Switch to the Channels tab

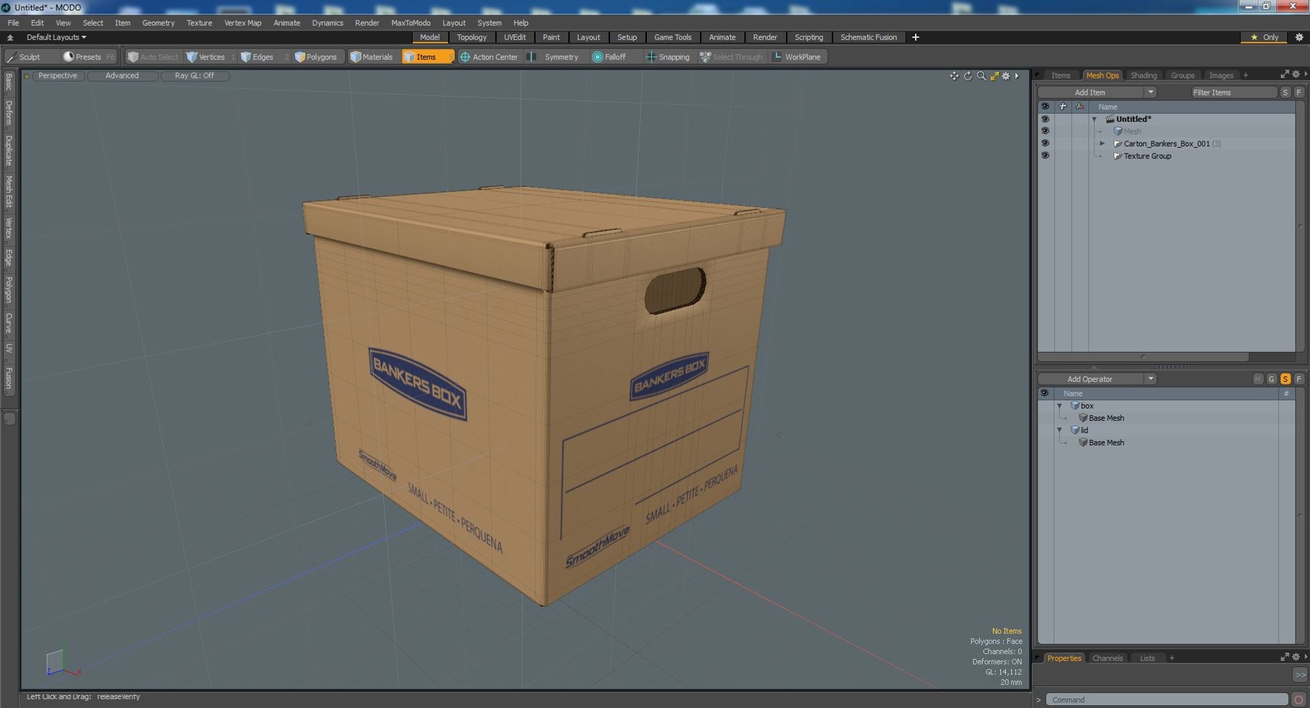click(1107, 658)
